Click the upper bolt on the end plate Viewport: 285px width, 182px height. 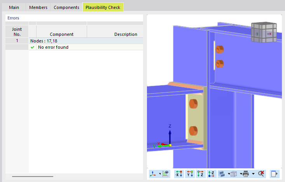(193, 104)
